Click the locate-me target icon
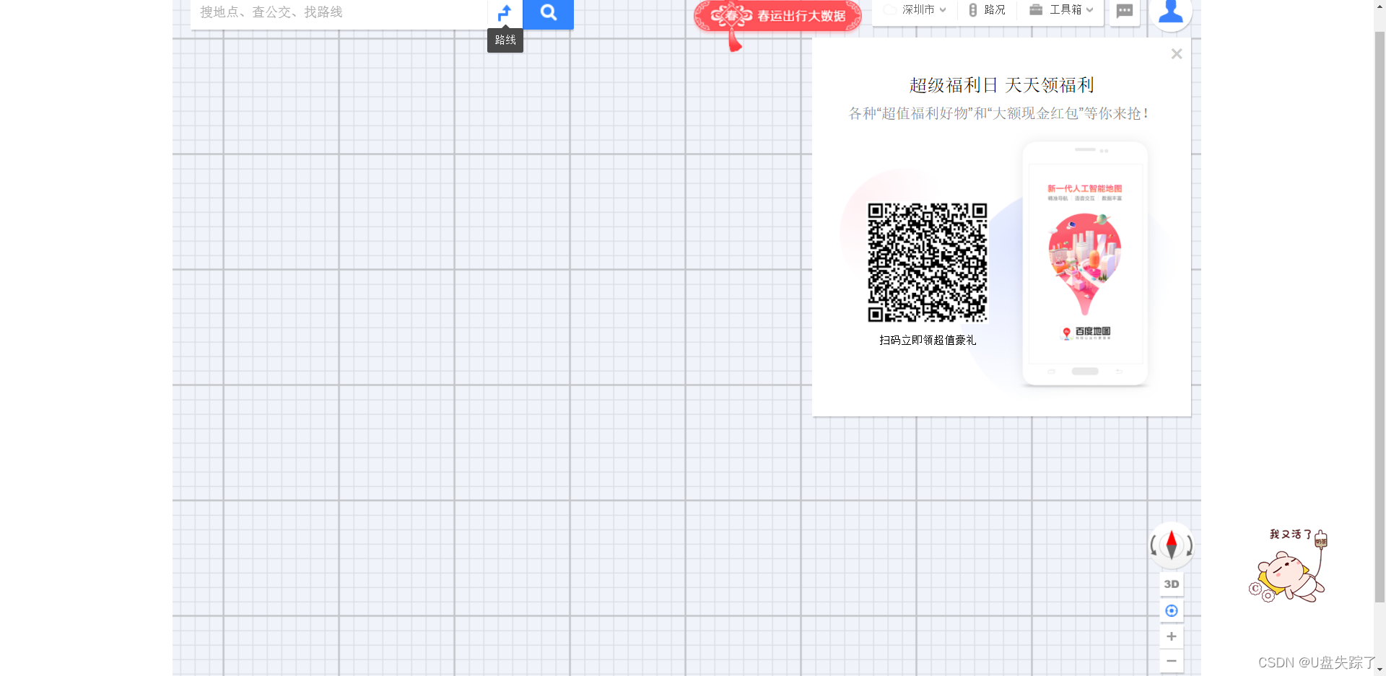 1171,611
